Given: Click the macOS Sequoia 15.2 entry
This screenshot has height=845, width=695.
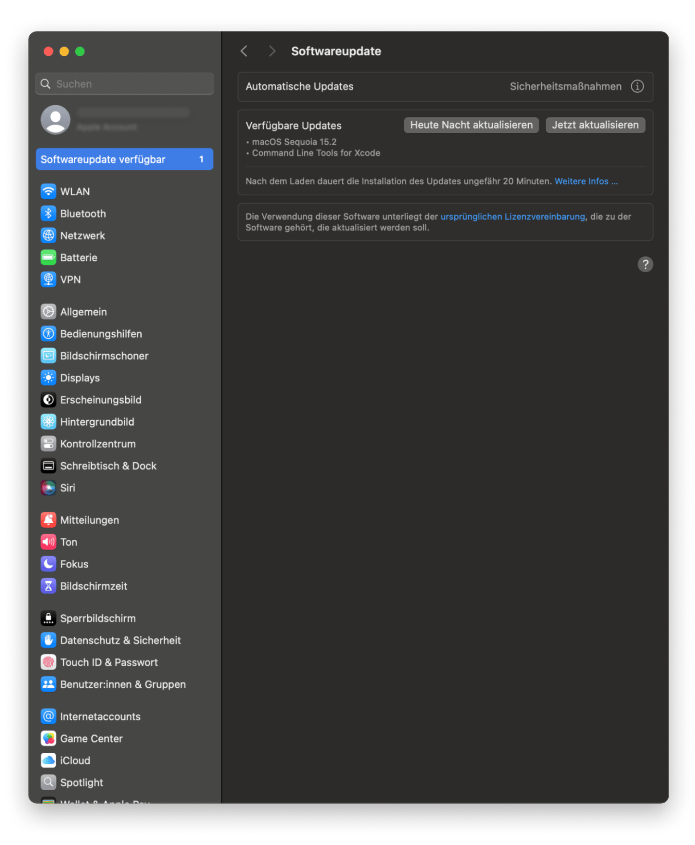Looking at the screenshot, I should click(x=294, y=141).
